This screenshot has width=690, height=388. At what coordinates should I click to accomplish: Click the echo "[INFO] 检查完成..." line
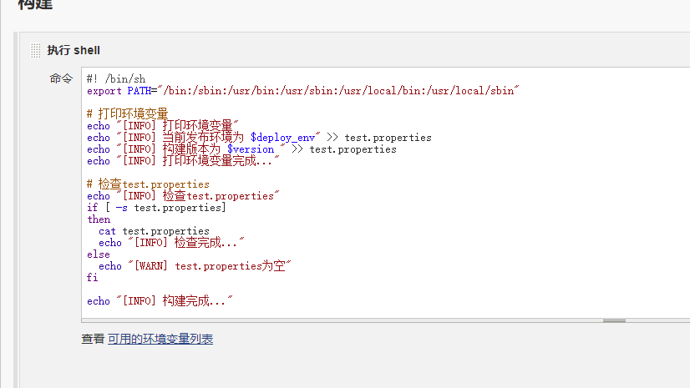click(170, 243)
